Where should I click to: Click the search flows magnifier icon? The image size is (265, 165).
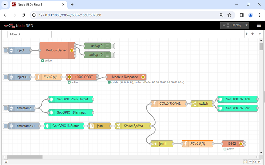(x=6, y=162)
